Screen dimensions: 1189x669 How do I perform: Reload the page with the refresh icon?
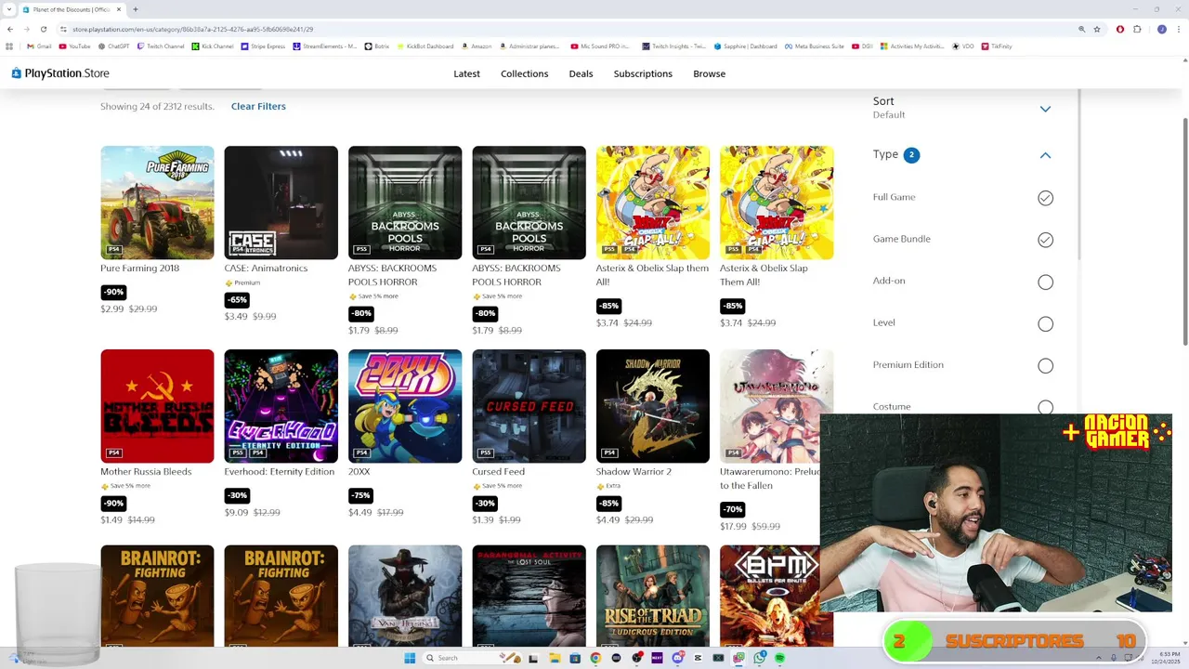(43, 29)
